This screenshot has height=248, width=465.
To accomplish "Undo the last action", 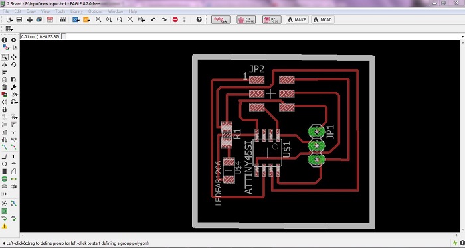I will tap(153, 19).
